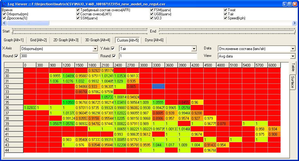This screenshot has width=299, height=161.
Task: Maximize the Log Viewer window
Action: coord(290,3)
